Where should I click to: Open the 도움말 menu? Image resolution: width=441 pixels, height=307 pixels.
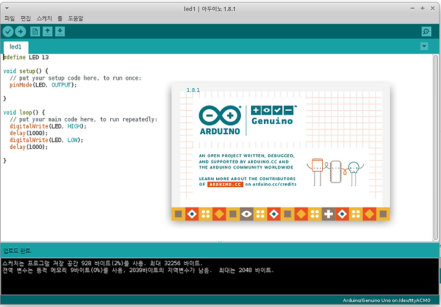click(x=75, y=18)
